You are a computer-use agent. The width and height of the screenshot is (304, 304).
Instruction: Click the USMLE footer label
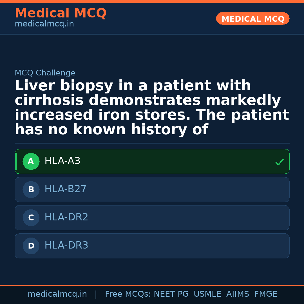[x=207, y=294]
